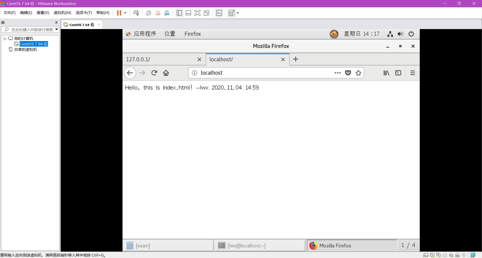The width and height of the screenshot is (482, 258).
Task: Open the stretch guest dropdown arrow
Action: pyautogui.click(x=238, y=13)
